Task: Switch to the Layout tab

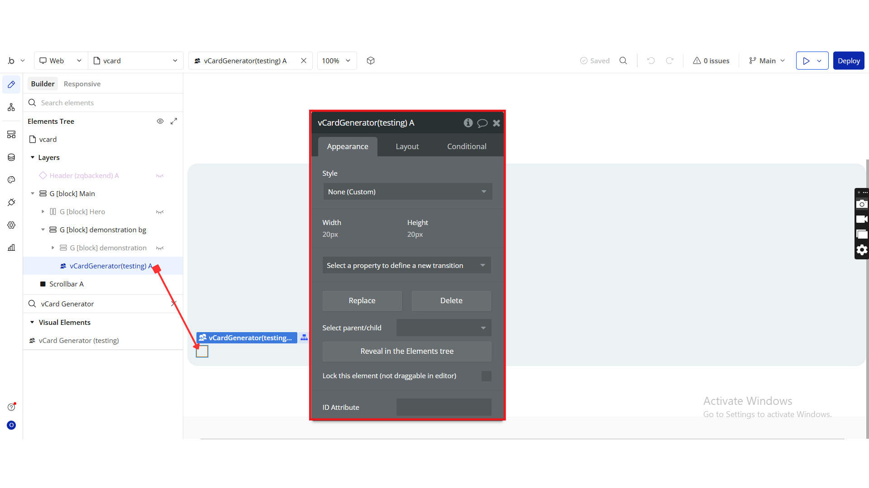Action: (407, 146)
